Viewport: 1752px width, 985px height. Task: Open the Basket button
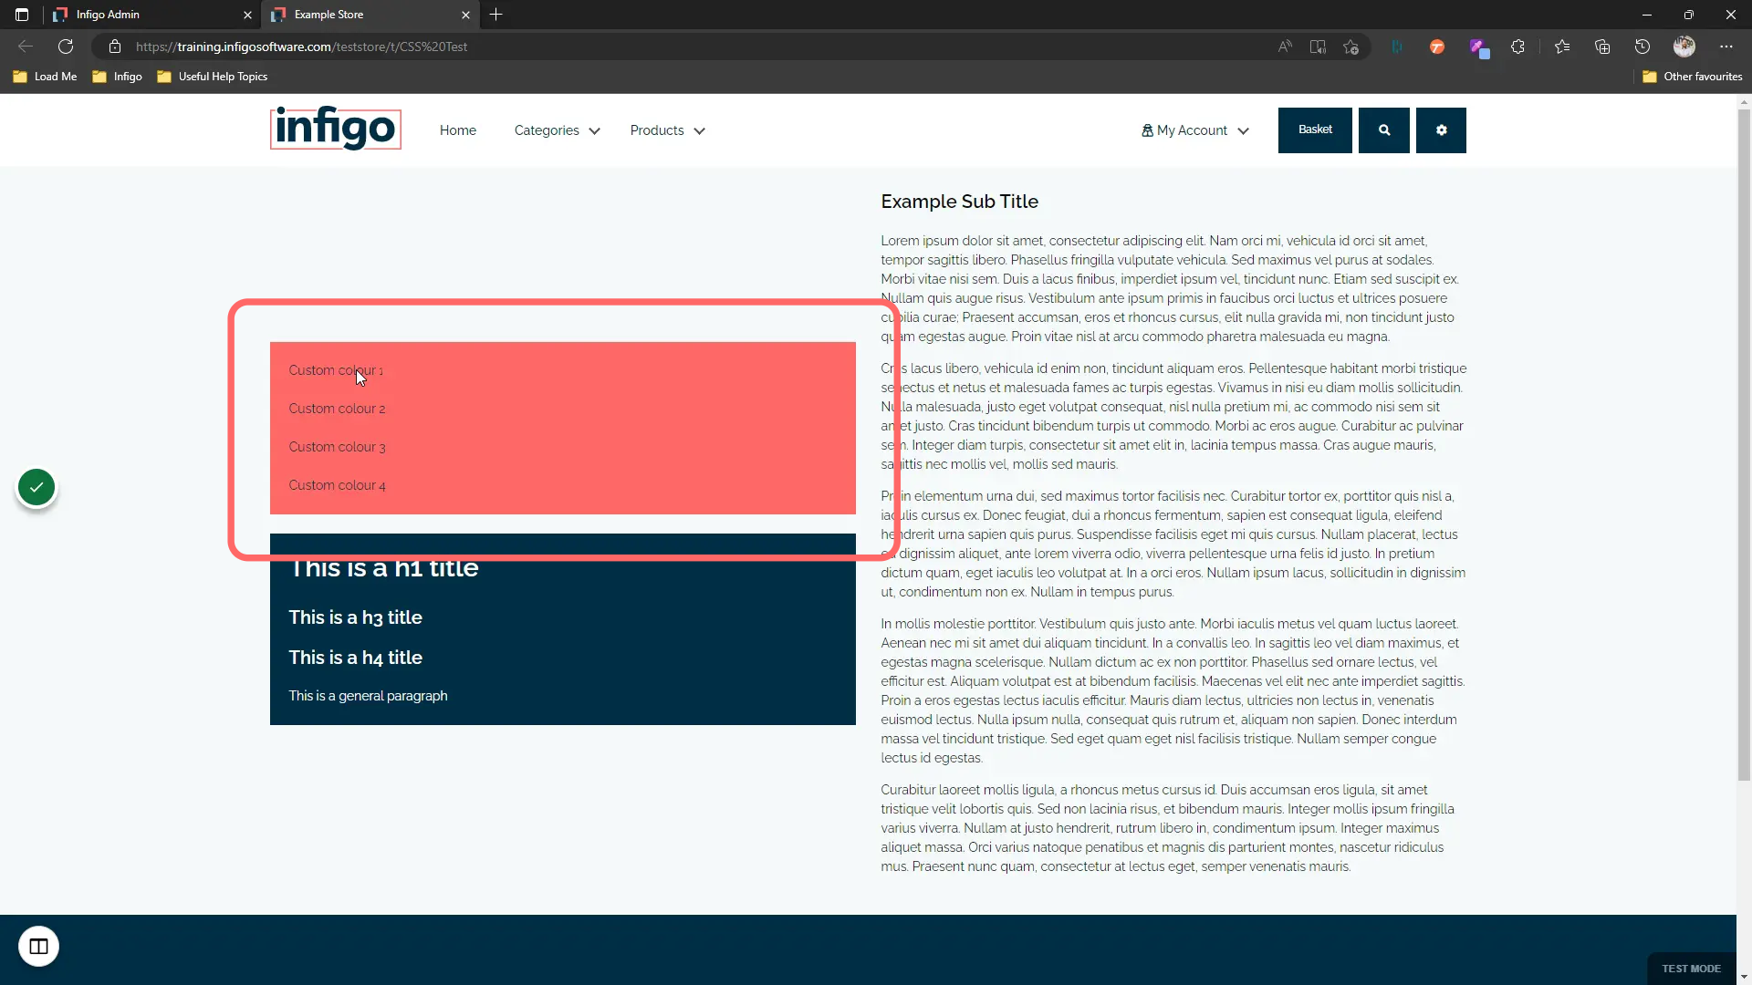click(1315, 130)
